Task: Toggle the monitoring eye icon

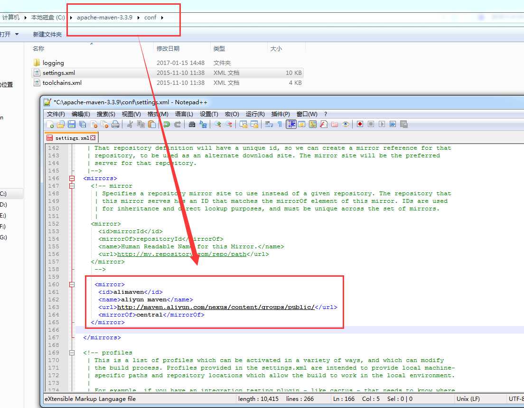Action: (x=346, y=125)
